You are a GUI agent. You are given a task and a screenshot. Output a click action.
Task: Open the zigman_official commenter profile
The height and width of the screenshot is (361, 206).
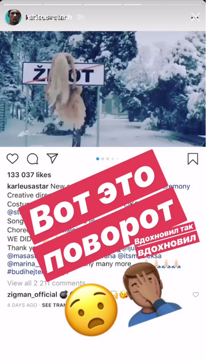point(32,295)
